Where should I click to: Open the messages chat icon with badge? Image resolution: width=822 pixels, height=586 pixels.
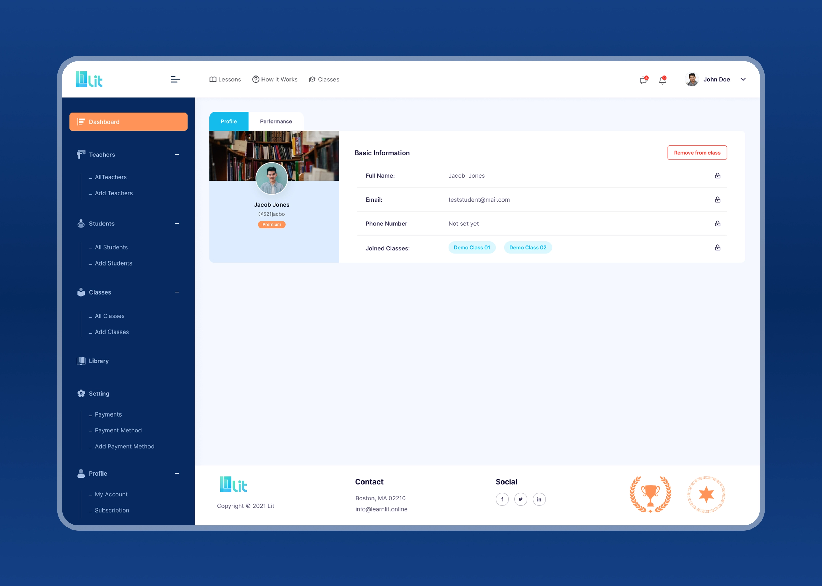[643, 80]
